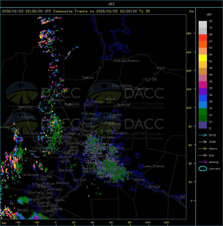This screenshot has width=223, height=226.
Task: Click the '50YD' legend label
Action: pyautogui.click(x=212, y=135)
